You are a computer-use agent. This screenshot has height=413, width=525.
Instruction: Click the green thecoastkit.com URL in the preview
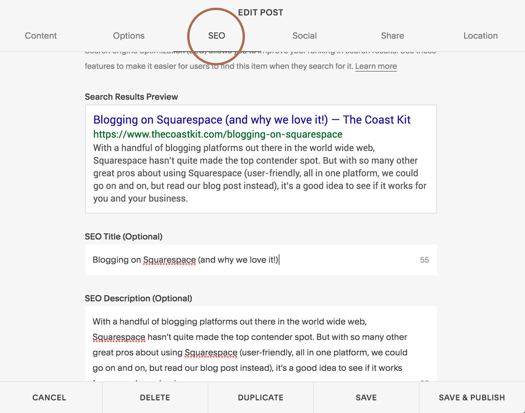coord(218,134)
